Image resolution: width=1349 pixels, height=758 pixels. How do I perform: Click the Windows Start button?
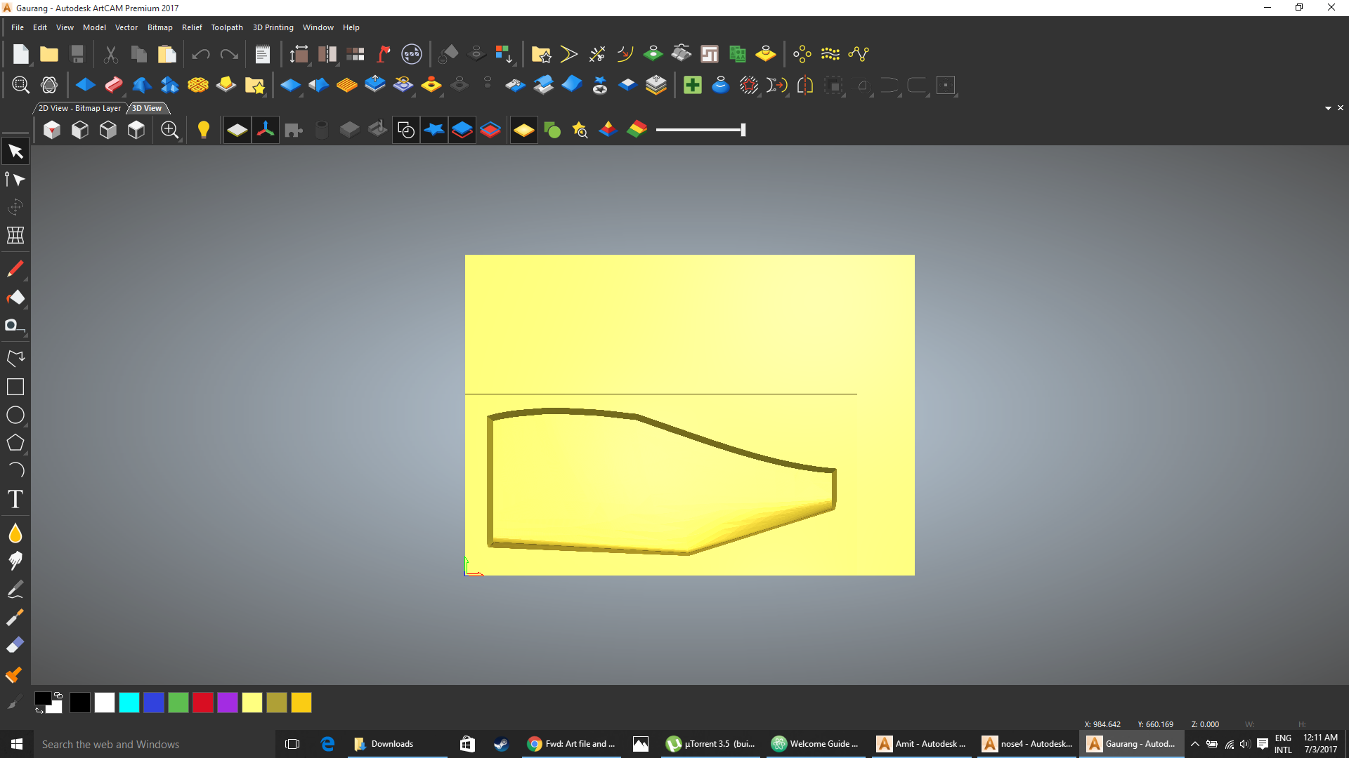coord(17,744)
